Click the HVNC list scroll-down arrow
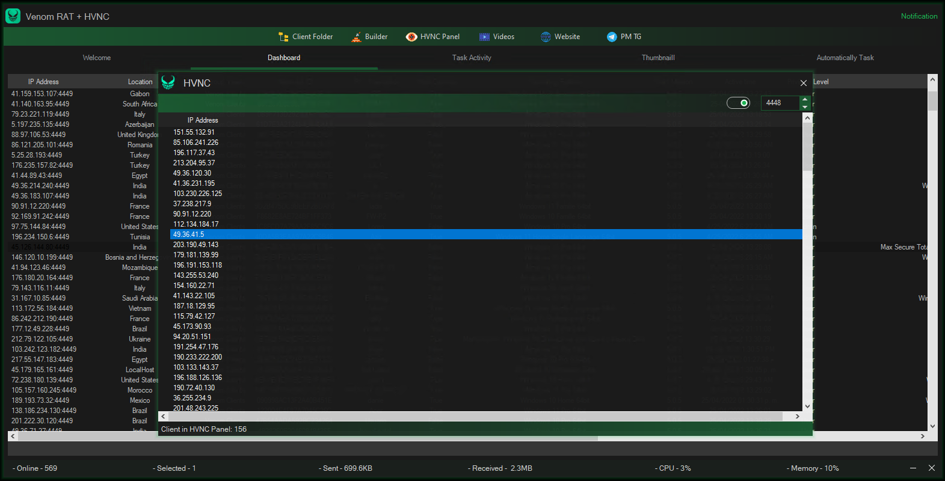This screenshot has height=481, width=945. [x=807, y=406]
